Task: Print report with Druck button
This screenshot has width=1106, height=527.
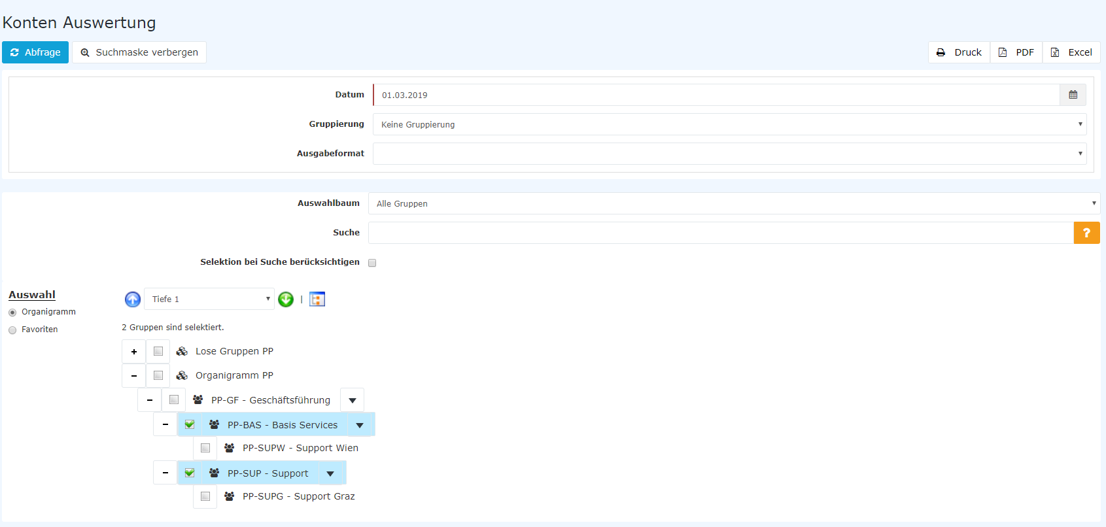Action: (959, 52)
